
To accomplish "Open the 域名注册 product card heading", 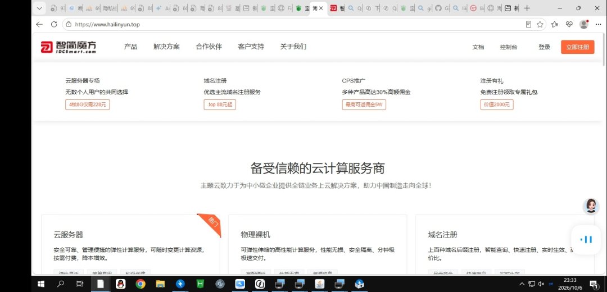I will pyautogui.click(x=442, y=235).
